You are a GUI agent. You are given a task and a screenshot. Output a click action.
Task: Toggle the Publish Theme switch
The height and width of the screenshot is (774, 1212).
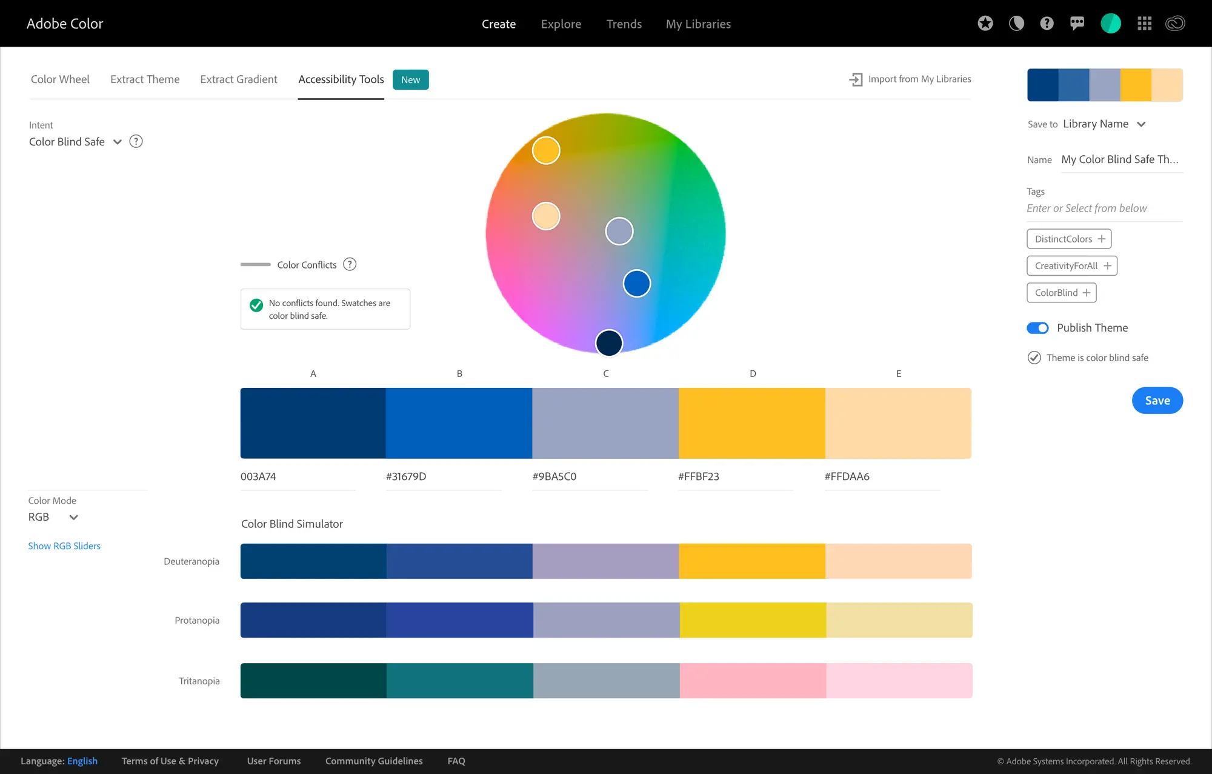(x=1037, y=328)
